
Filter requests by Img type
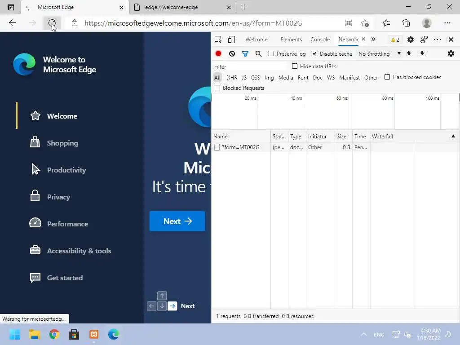pyautogui.click(x=269, y=77)
